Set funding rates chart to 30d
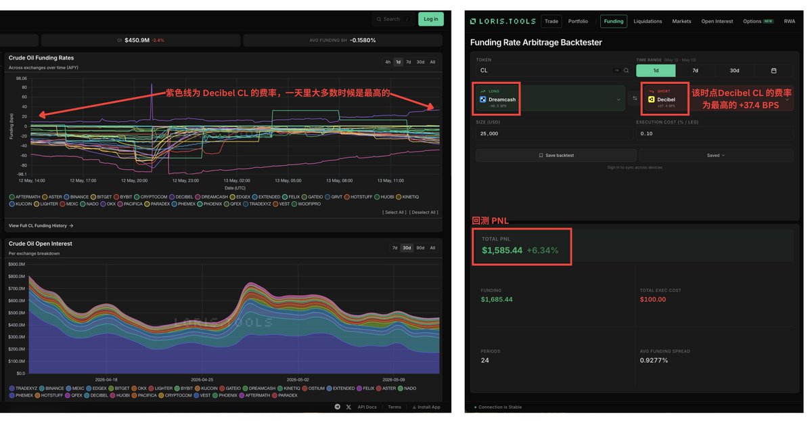The width and height of the screenshot is (812, 421). coord(420,62)
